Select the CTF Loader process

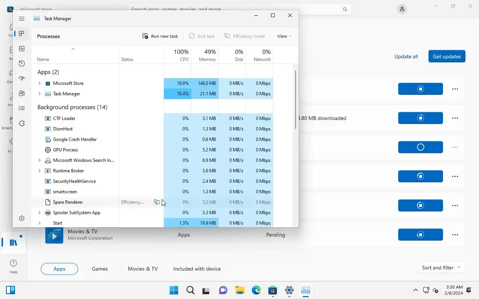tap(152, 118)
